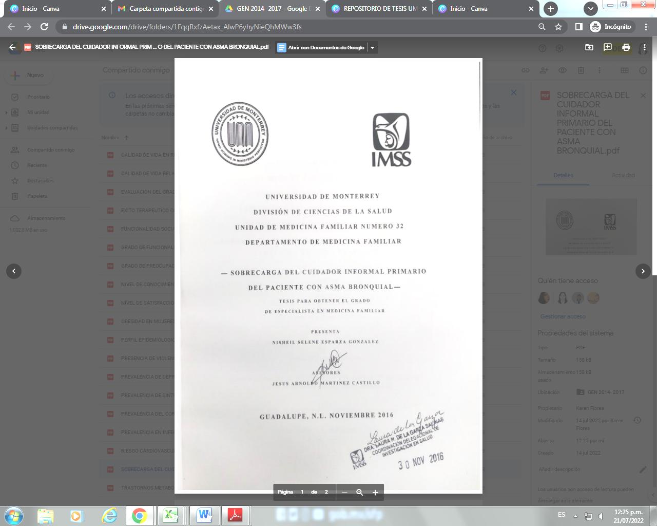Click the page number field showing 1
Image resolution: width=657 pixels, height=526 pixels.
point(302,492)
